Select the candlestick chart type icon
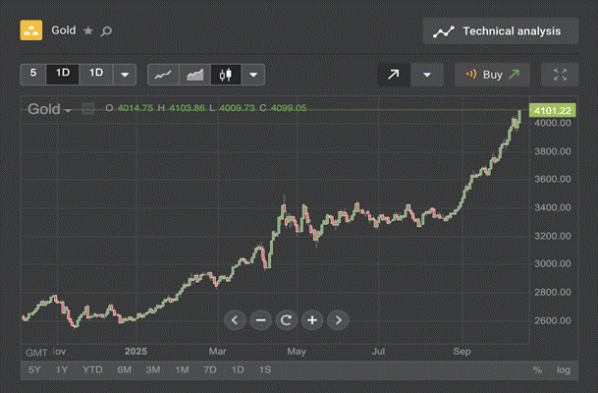This screenshot has width=598, height=393. 225,75
